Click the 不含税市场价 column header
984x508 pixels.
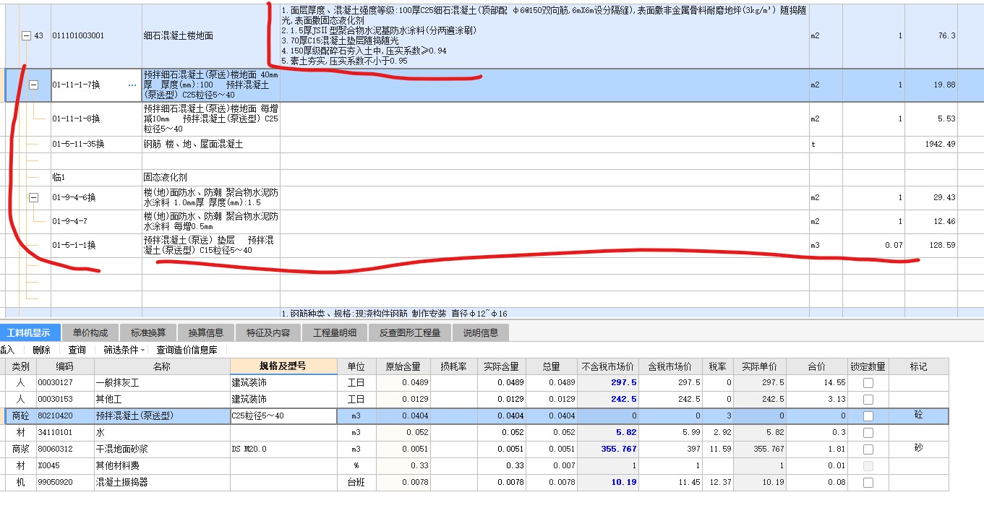pos(608,366)
